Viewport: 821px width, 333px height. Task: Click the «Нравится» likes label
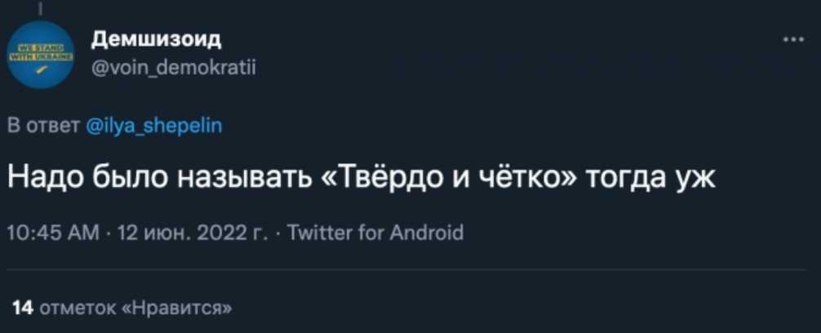pos(176,307)
